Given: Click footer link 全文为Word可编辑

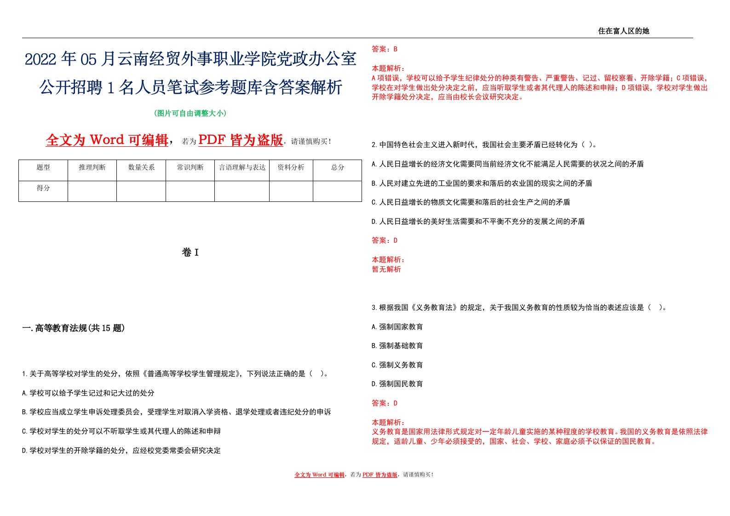Looking at the screenshot, I should coord(320,475).
